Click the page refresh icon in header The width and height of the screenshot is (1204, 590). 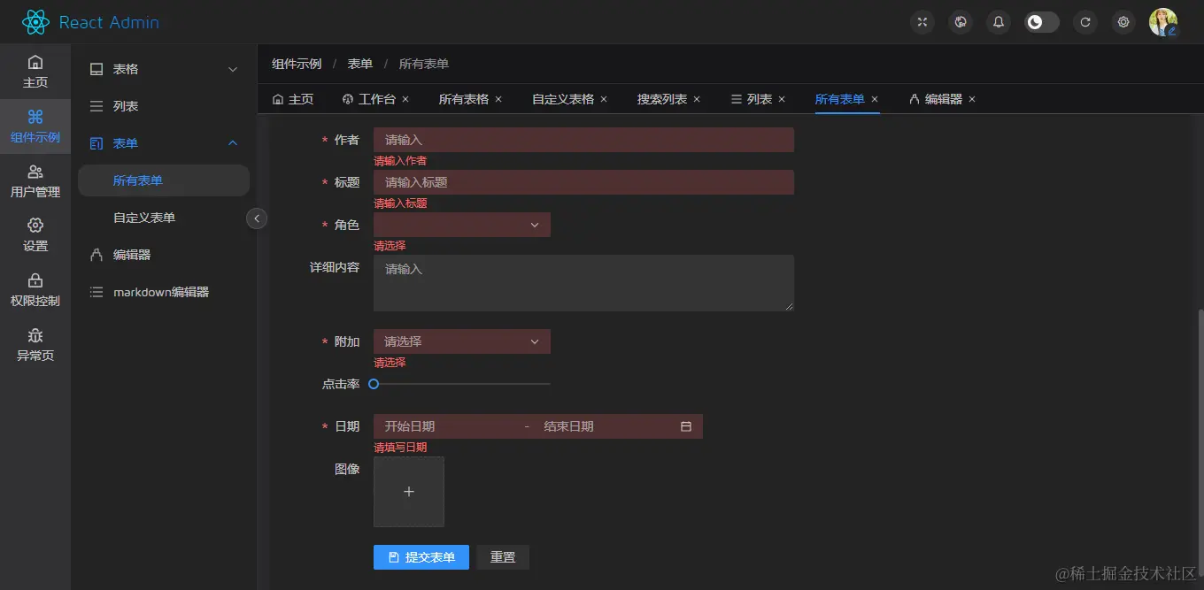1084,22
